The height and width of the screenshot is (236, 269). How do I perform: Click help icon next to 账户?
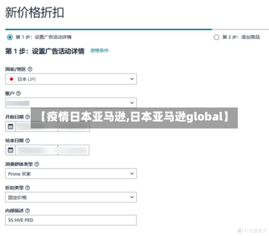tap(18, 94)
